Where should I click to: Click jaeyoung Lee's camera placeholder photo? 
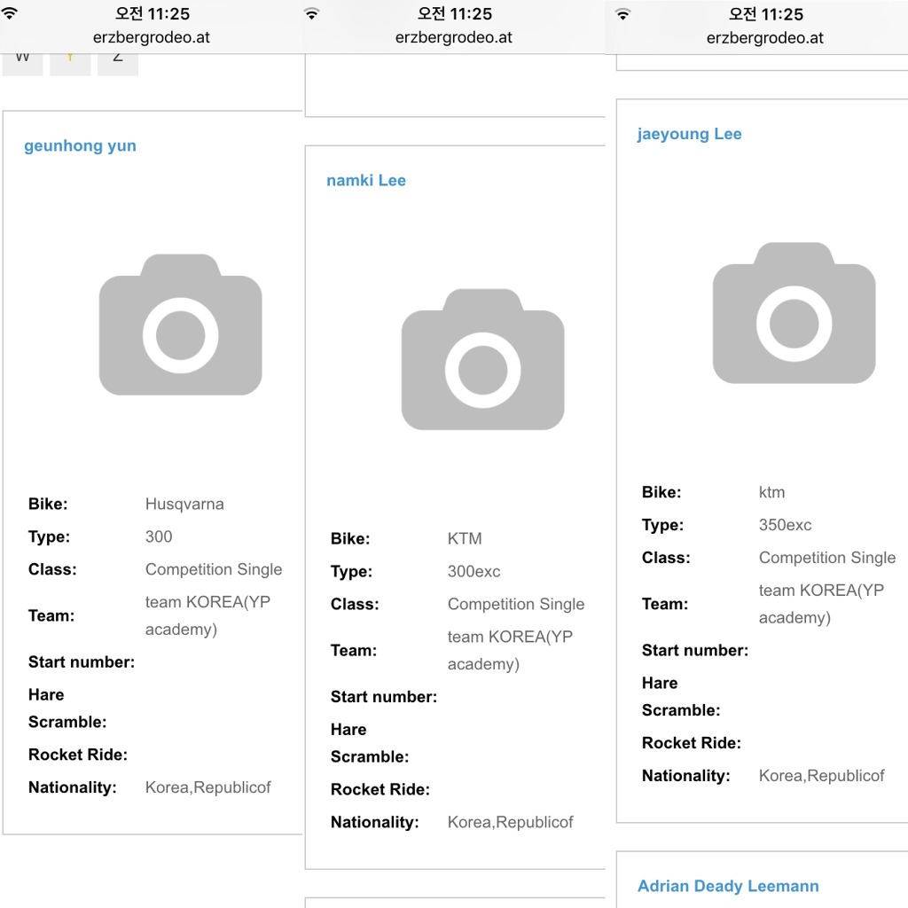click(x=794, y=313)
